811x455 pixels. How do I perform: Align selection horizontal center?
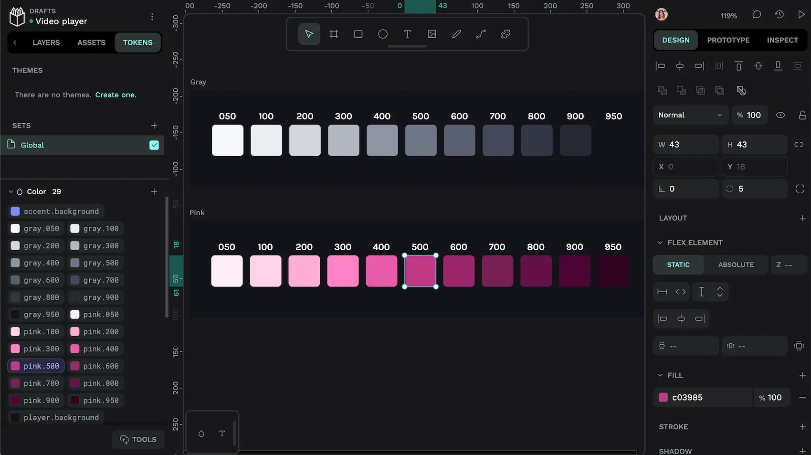(680, 66)
